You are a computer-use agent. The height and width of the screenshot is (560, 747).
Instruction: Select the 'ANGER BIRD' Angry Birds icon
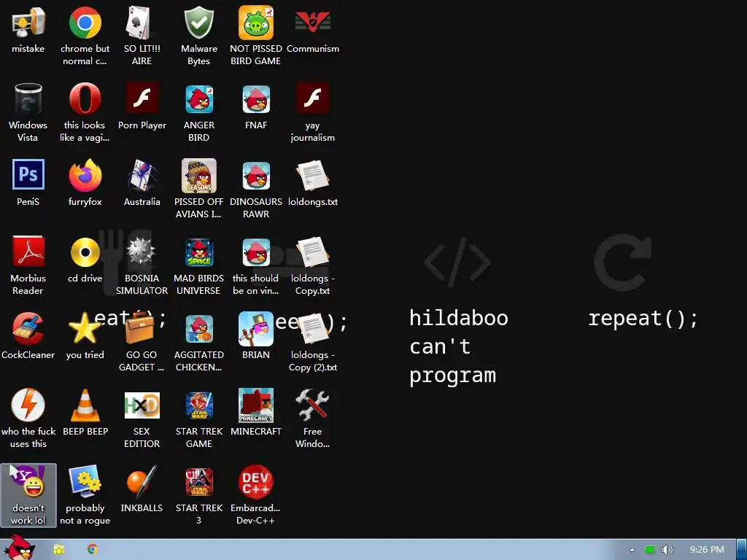point(198,99)
